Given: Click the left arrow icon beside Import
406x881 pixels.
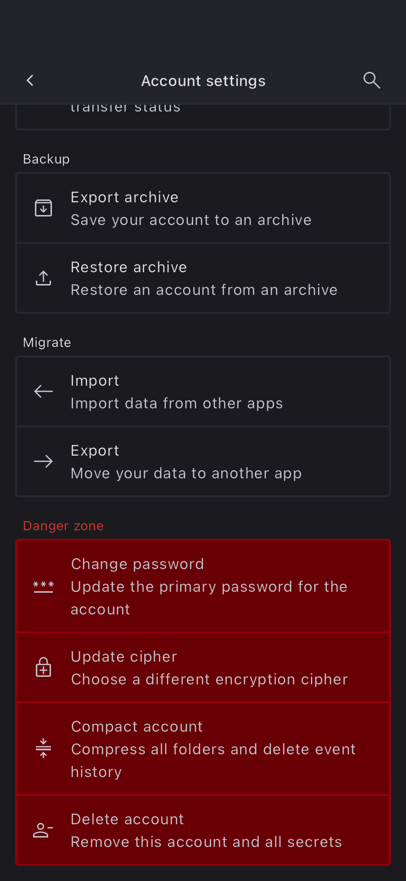Looking at the screenshot, I should [43, 391].
